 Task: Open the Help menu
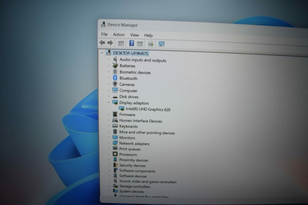pos(148,35)
